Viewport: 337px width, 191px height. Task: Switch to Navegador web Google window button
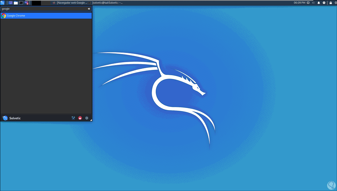70,3
